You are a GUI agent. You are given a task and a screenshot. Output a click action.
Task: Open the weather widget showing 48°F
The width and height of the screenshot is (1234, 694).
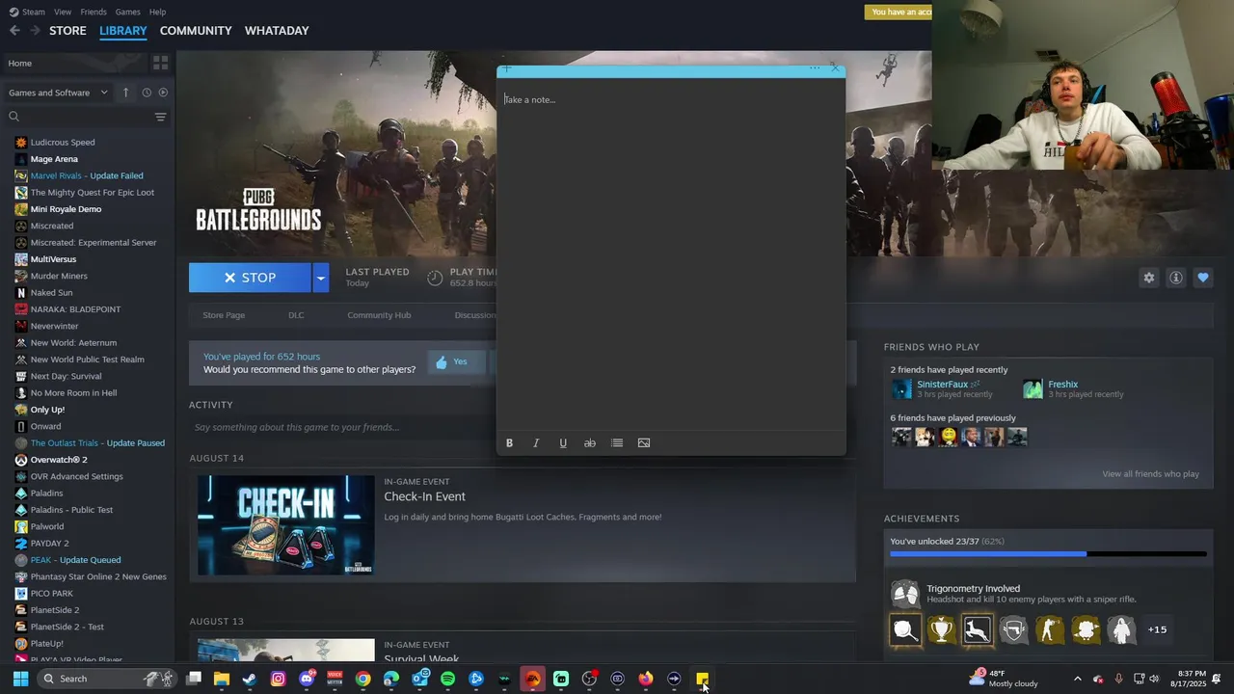click(1004, 679)
